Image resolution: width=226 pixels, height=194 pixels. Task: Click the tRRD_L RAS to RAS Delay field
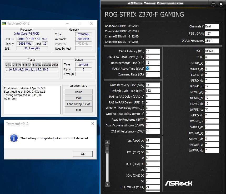coord(153,97)
